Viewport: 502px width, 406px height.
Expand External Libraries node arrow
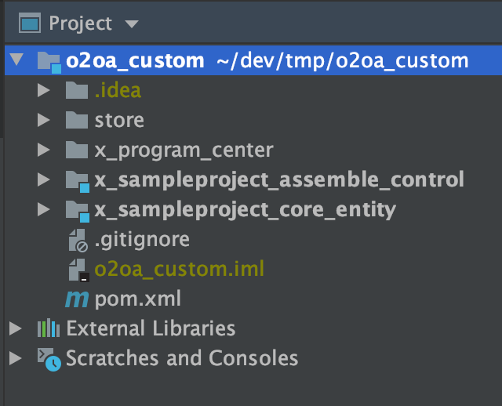pyautogui.click(x=16, y=328)
